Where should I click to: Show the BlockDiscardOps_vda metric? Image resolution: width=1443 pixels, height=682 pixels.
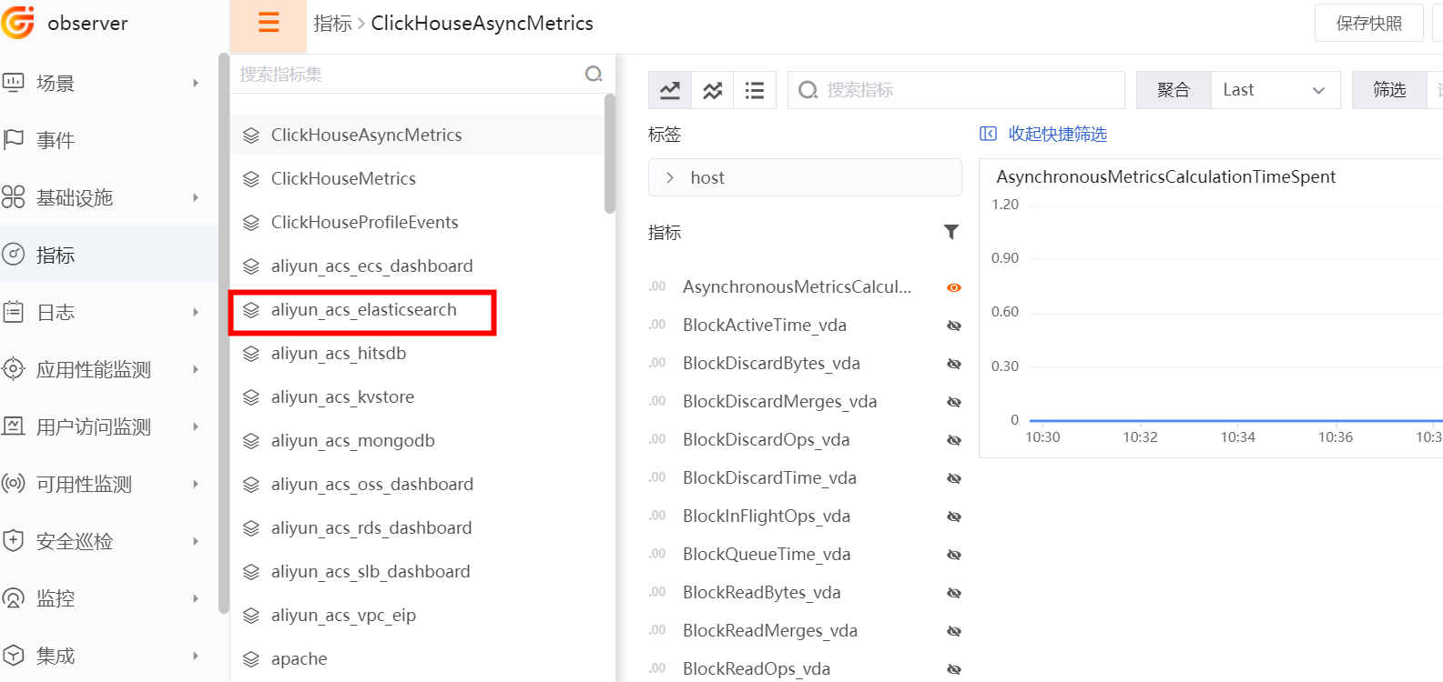tap(954, 440)
